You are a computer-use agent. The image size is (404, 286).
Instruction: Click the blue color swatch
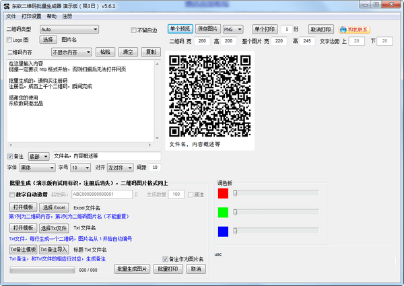pyautogui.click(x=223, y=231)
